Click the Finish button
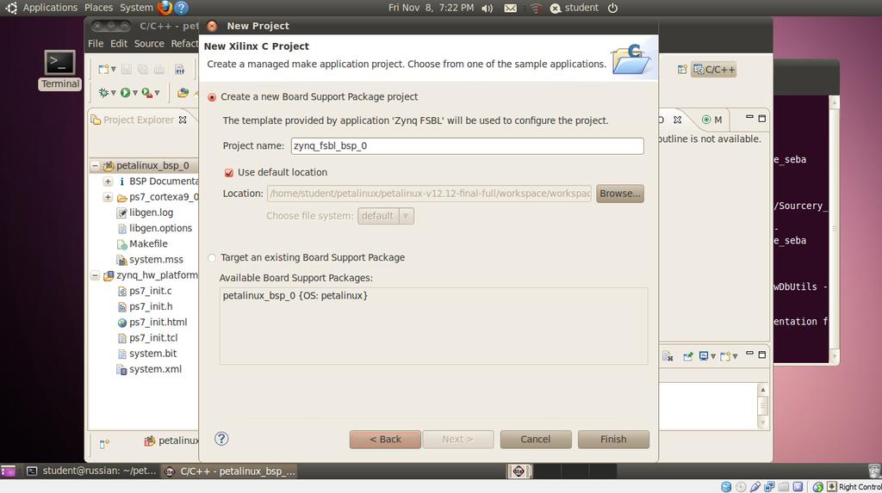Viewport: 882px width, 493px height. coord(613,440)
